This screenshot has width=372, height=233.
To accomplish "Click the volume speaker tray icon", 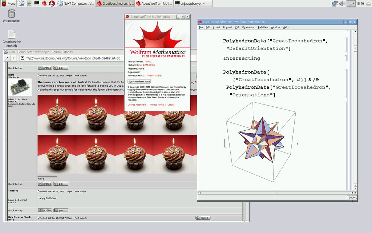I will coord(341,3).
